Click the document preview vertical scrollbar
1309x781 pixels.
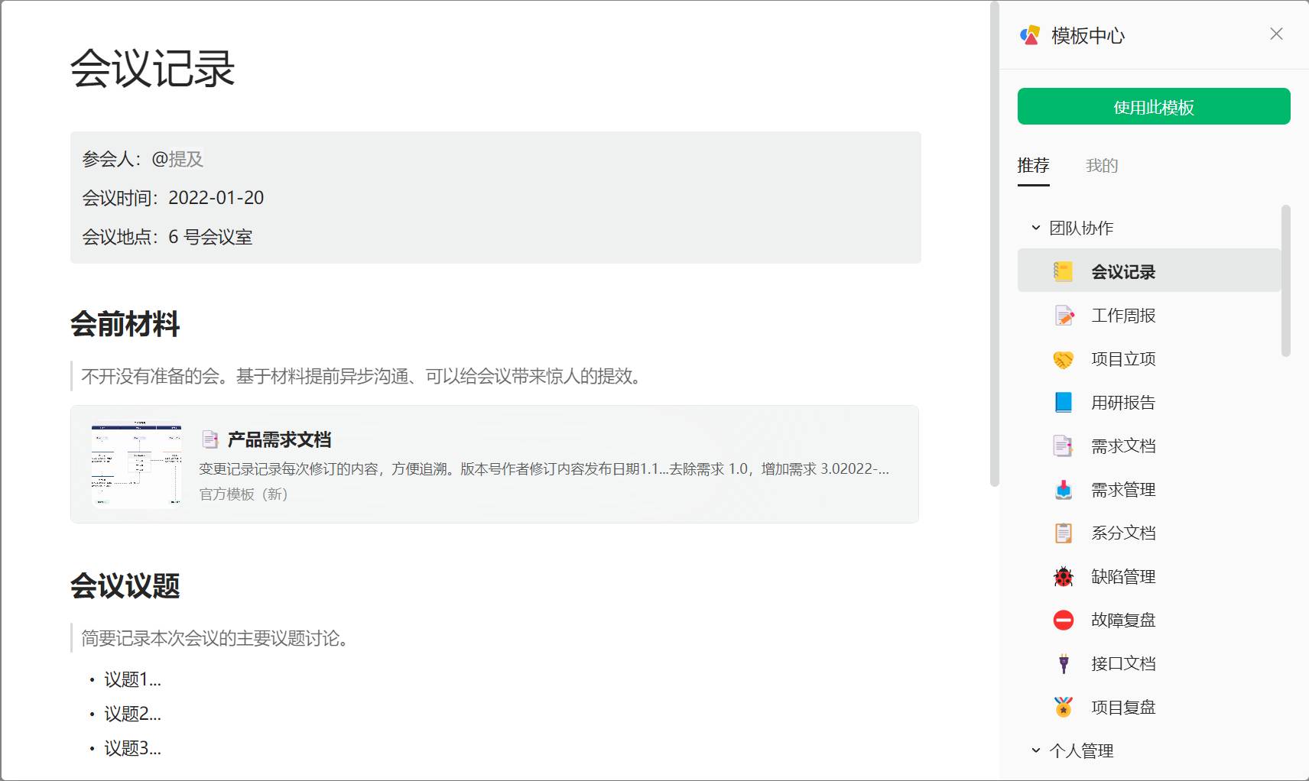pos(994,245)
